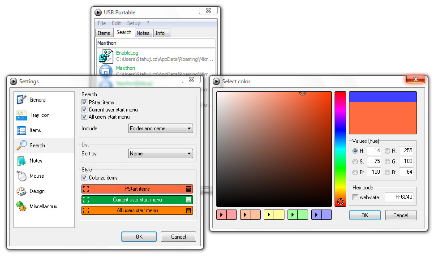This screenshot has height=257, width=434.
Task: Open General settings category icon
Action: tap(21, 99)
